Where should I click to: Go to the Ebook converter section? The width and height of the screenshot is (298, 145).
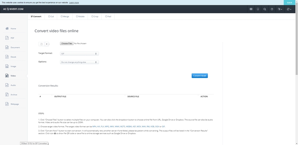pos(13,57)
